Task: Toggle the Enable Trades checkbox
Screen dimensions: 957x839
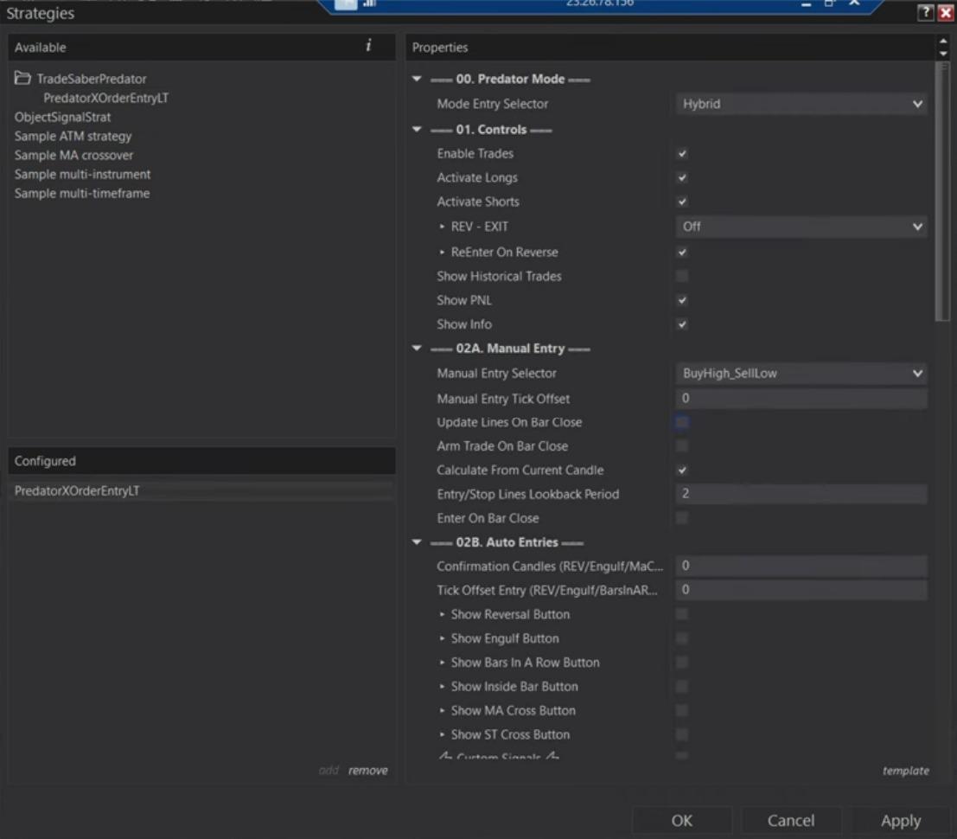Action: 682,154
